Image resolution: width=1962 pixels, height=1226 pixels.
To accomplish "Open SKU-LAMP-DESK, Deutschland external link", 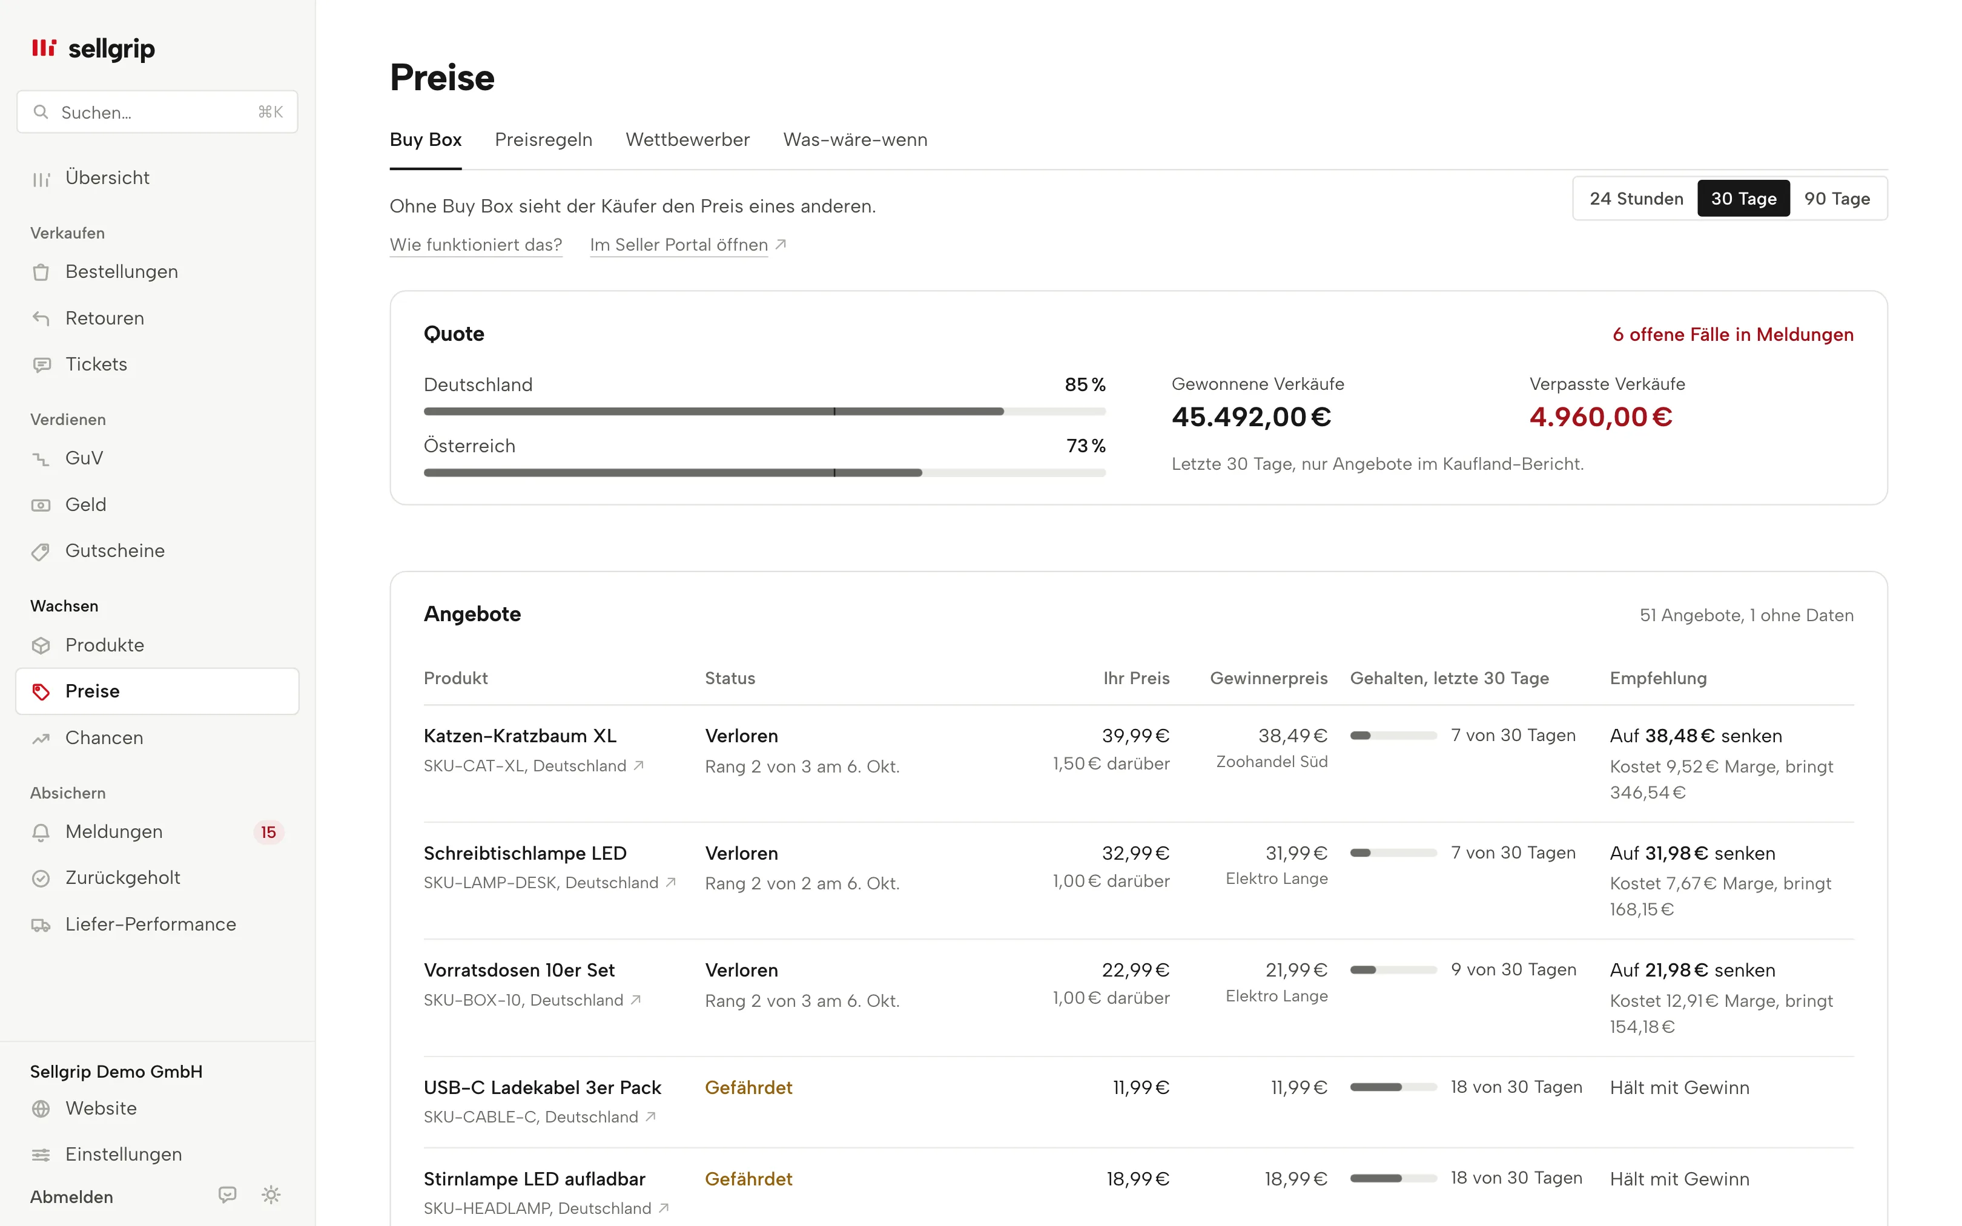I will pyautogui.click(x=550, y=882).
